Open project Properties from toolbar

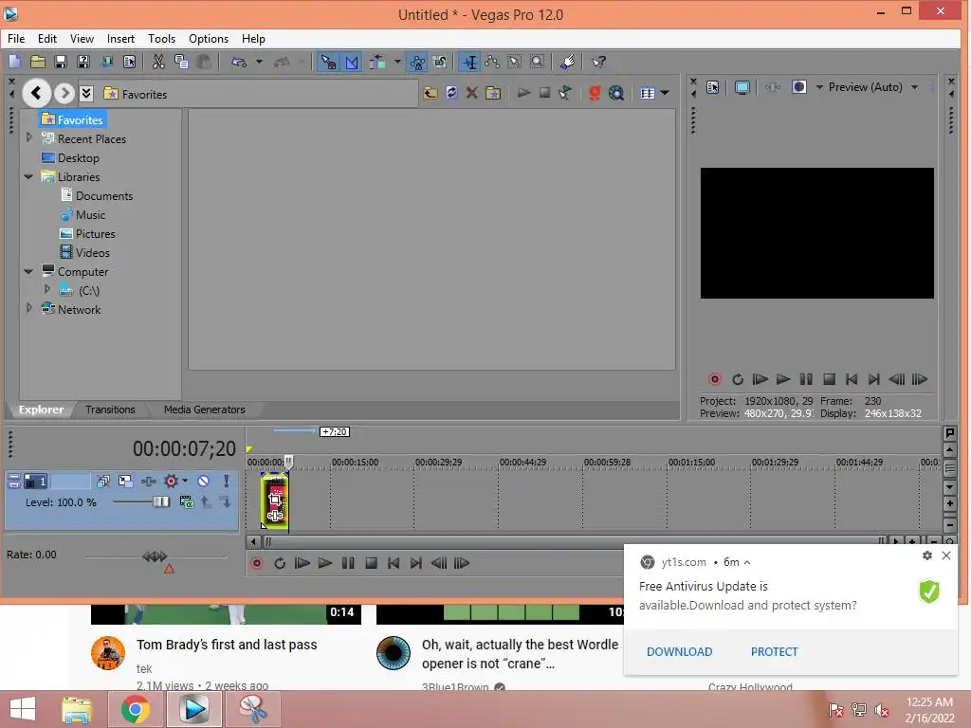pos(129,62)
